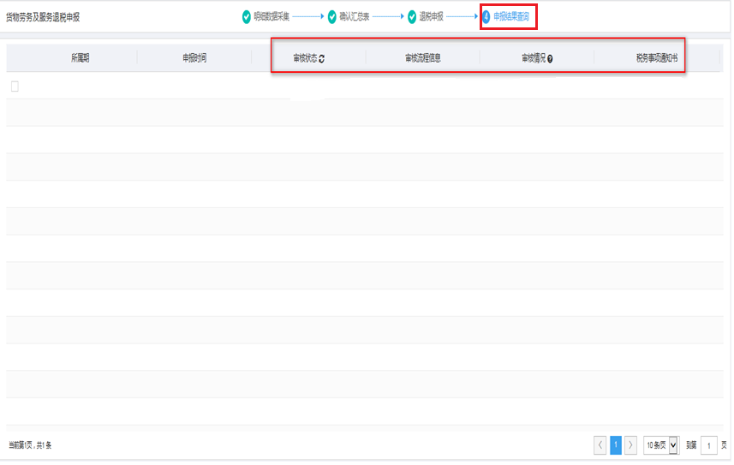Go to the next page arrow
The width and height of the screenshot is (734, 465).
631,444
